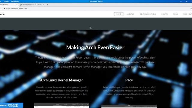Screen dimensions: 192x108
Task: Open the COMMON QUESTIONS page
Action: click(148, 14)
